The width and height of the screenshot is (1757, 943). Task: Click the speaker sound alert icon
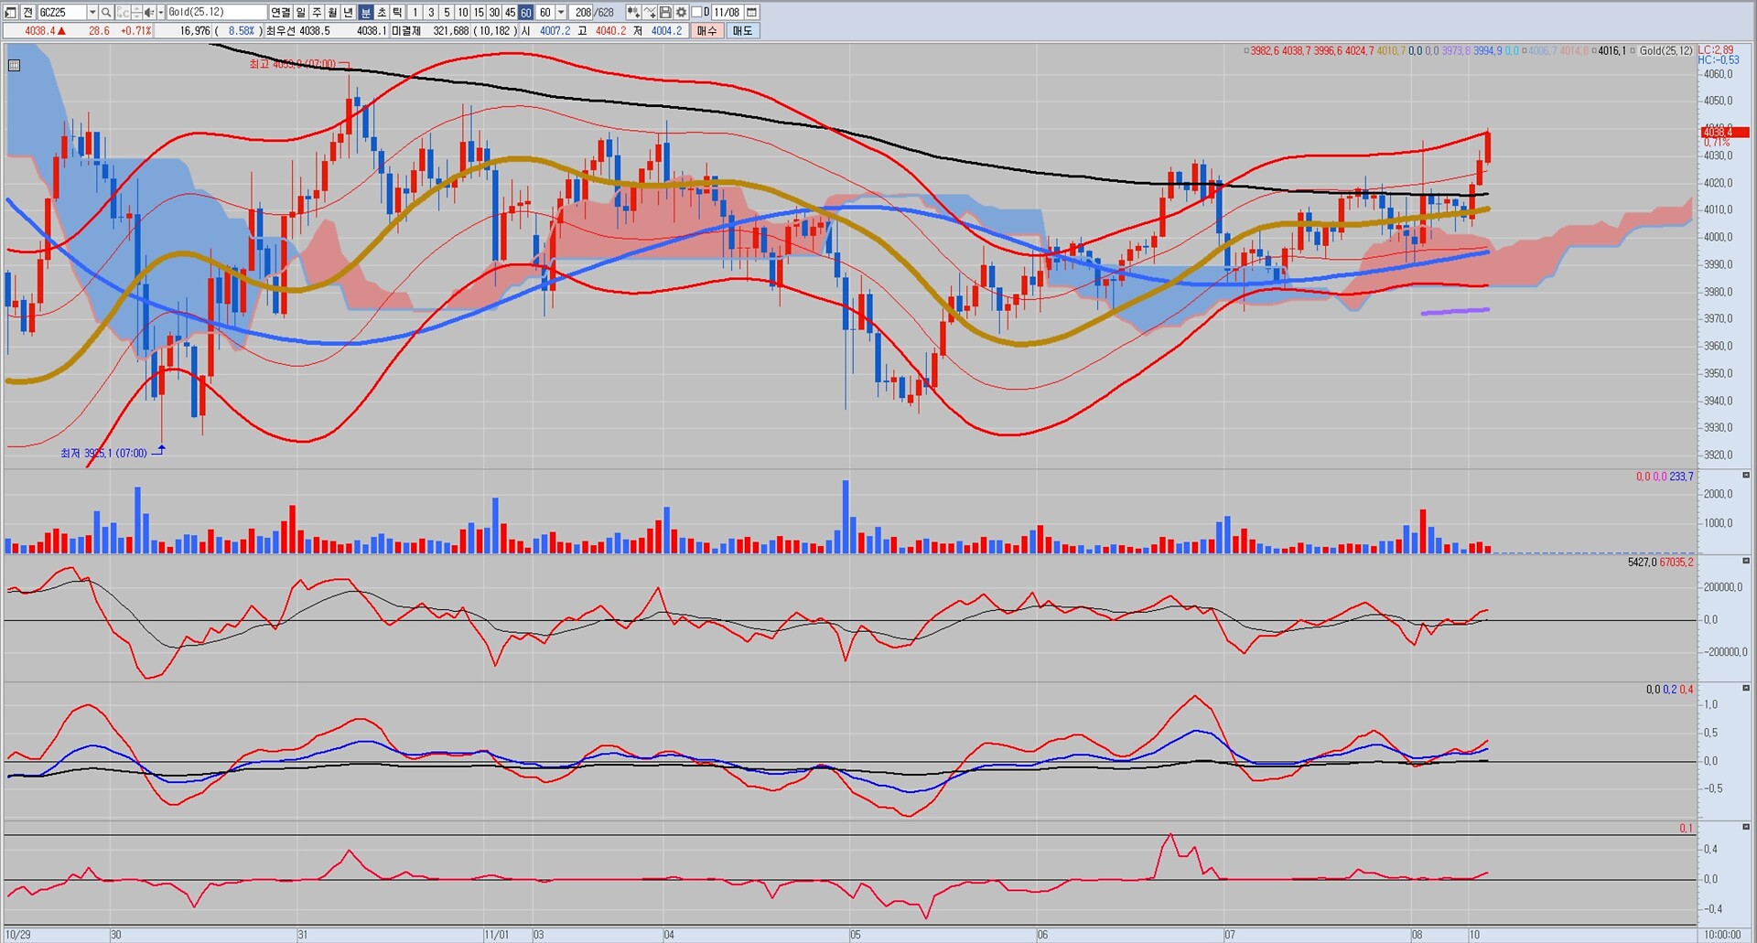click(x=148, y=12)
